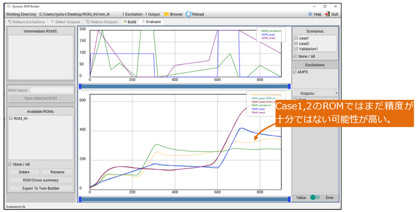Click the Reload circular arrow icon
The width and height of the screenshot is (417, 212).
(188, 14)
